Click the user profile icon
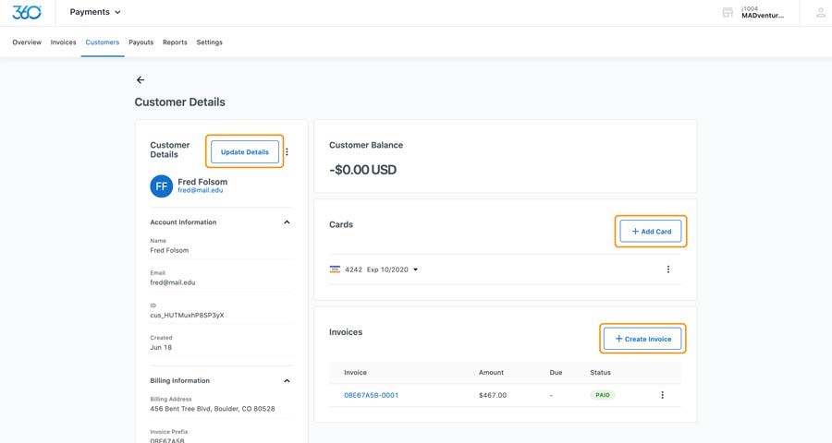The width and height of the screenshot is (832, 443). point(820,13)
